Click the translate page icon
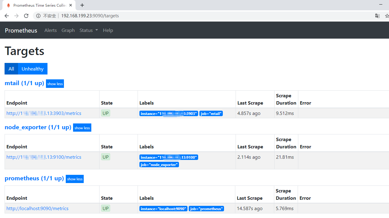This screenshot has width=389, height=218. [377, 16]
